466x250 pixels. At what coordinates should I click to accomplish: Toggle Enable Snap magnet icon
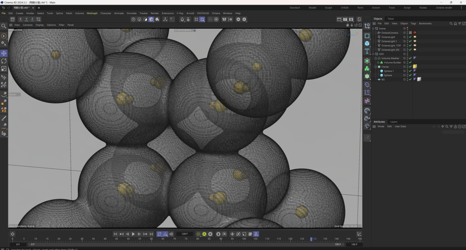point(182,19)
